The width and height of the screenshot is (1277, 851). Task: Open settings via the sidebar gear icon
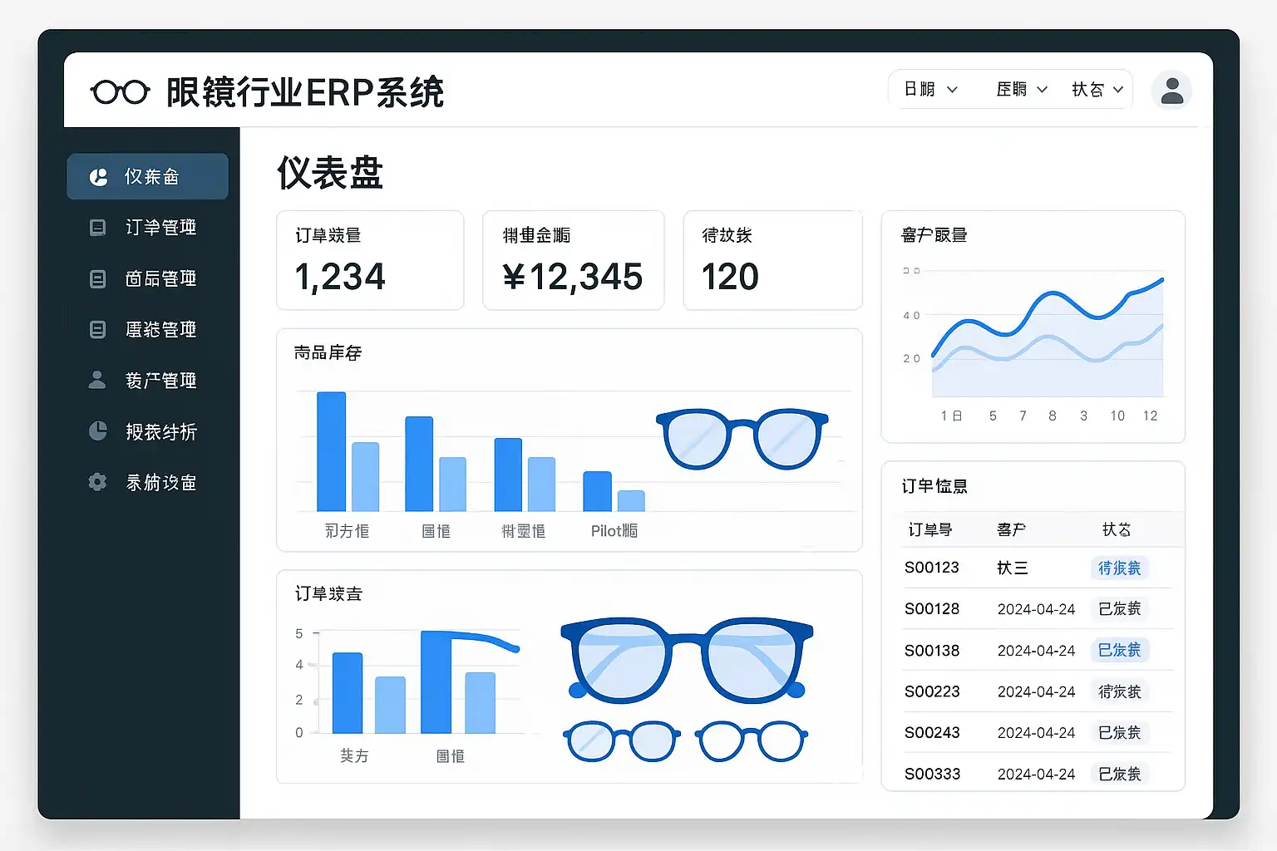click(97, 482)
